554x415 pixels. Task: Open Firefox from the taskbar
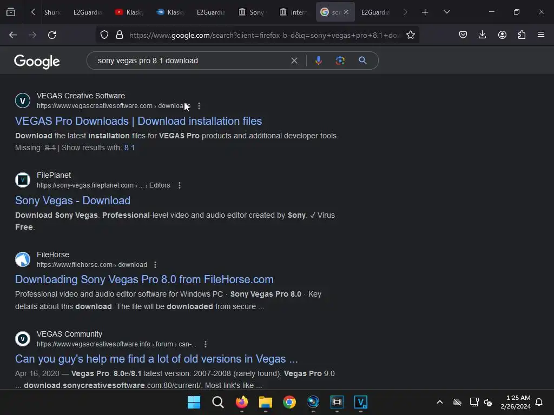(x=242, y=402)
